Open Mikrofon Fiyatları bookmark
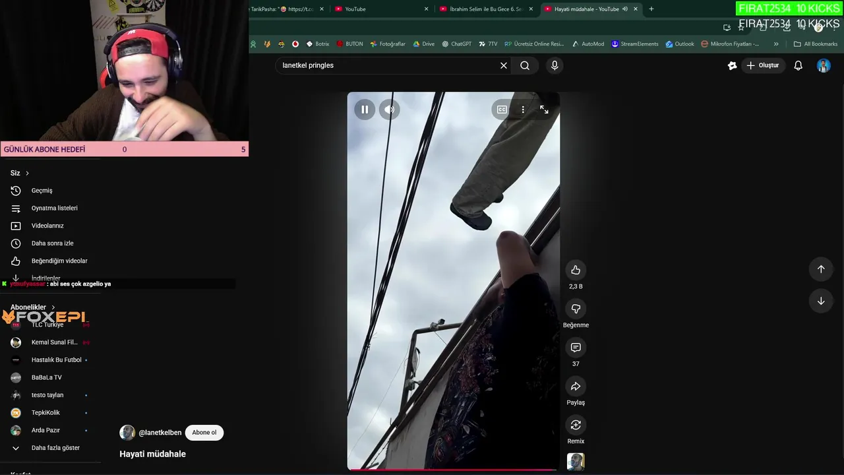844x475 pixels. 730,44
